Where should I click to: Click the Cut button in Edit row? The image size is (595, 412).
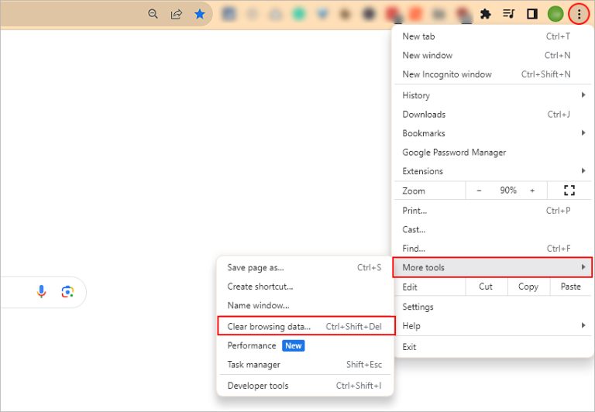(x=486, y=287)
